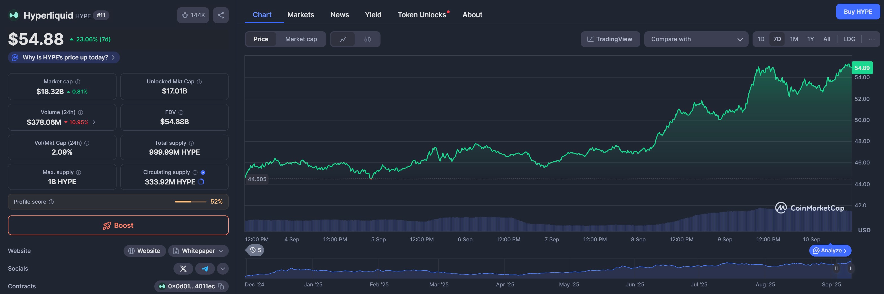Open the X (Twitter) social link
The image size is (884, 294).
pos(183,269)
